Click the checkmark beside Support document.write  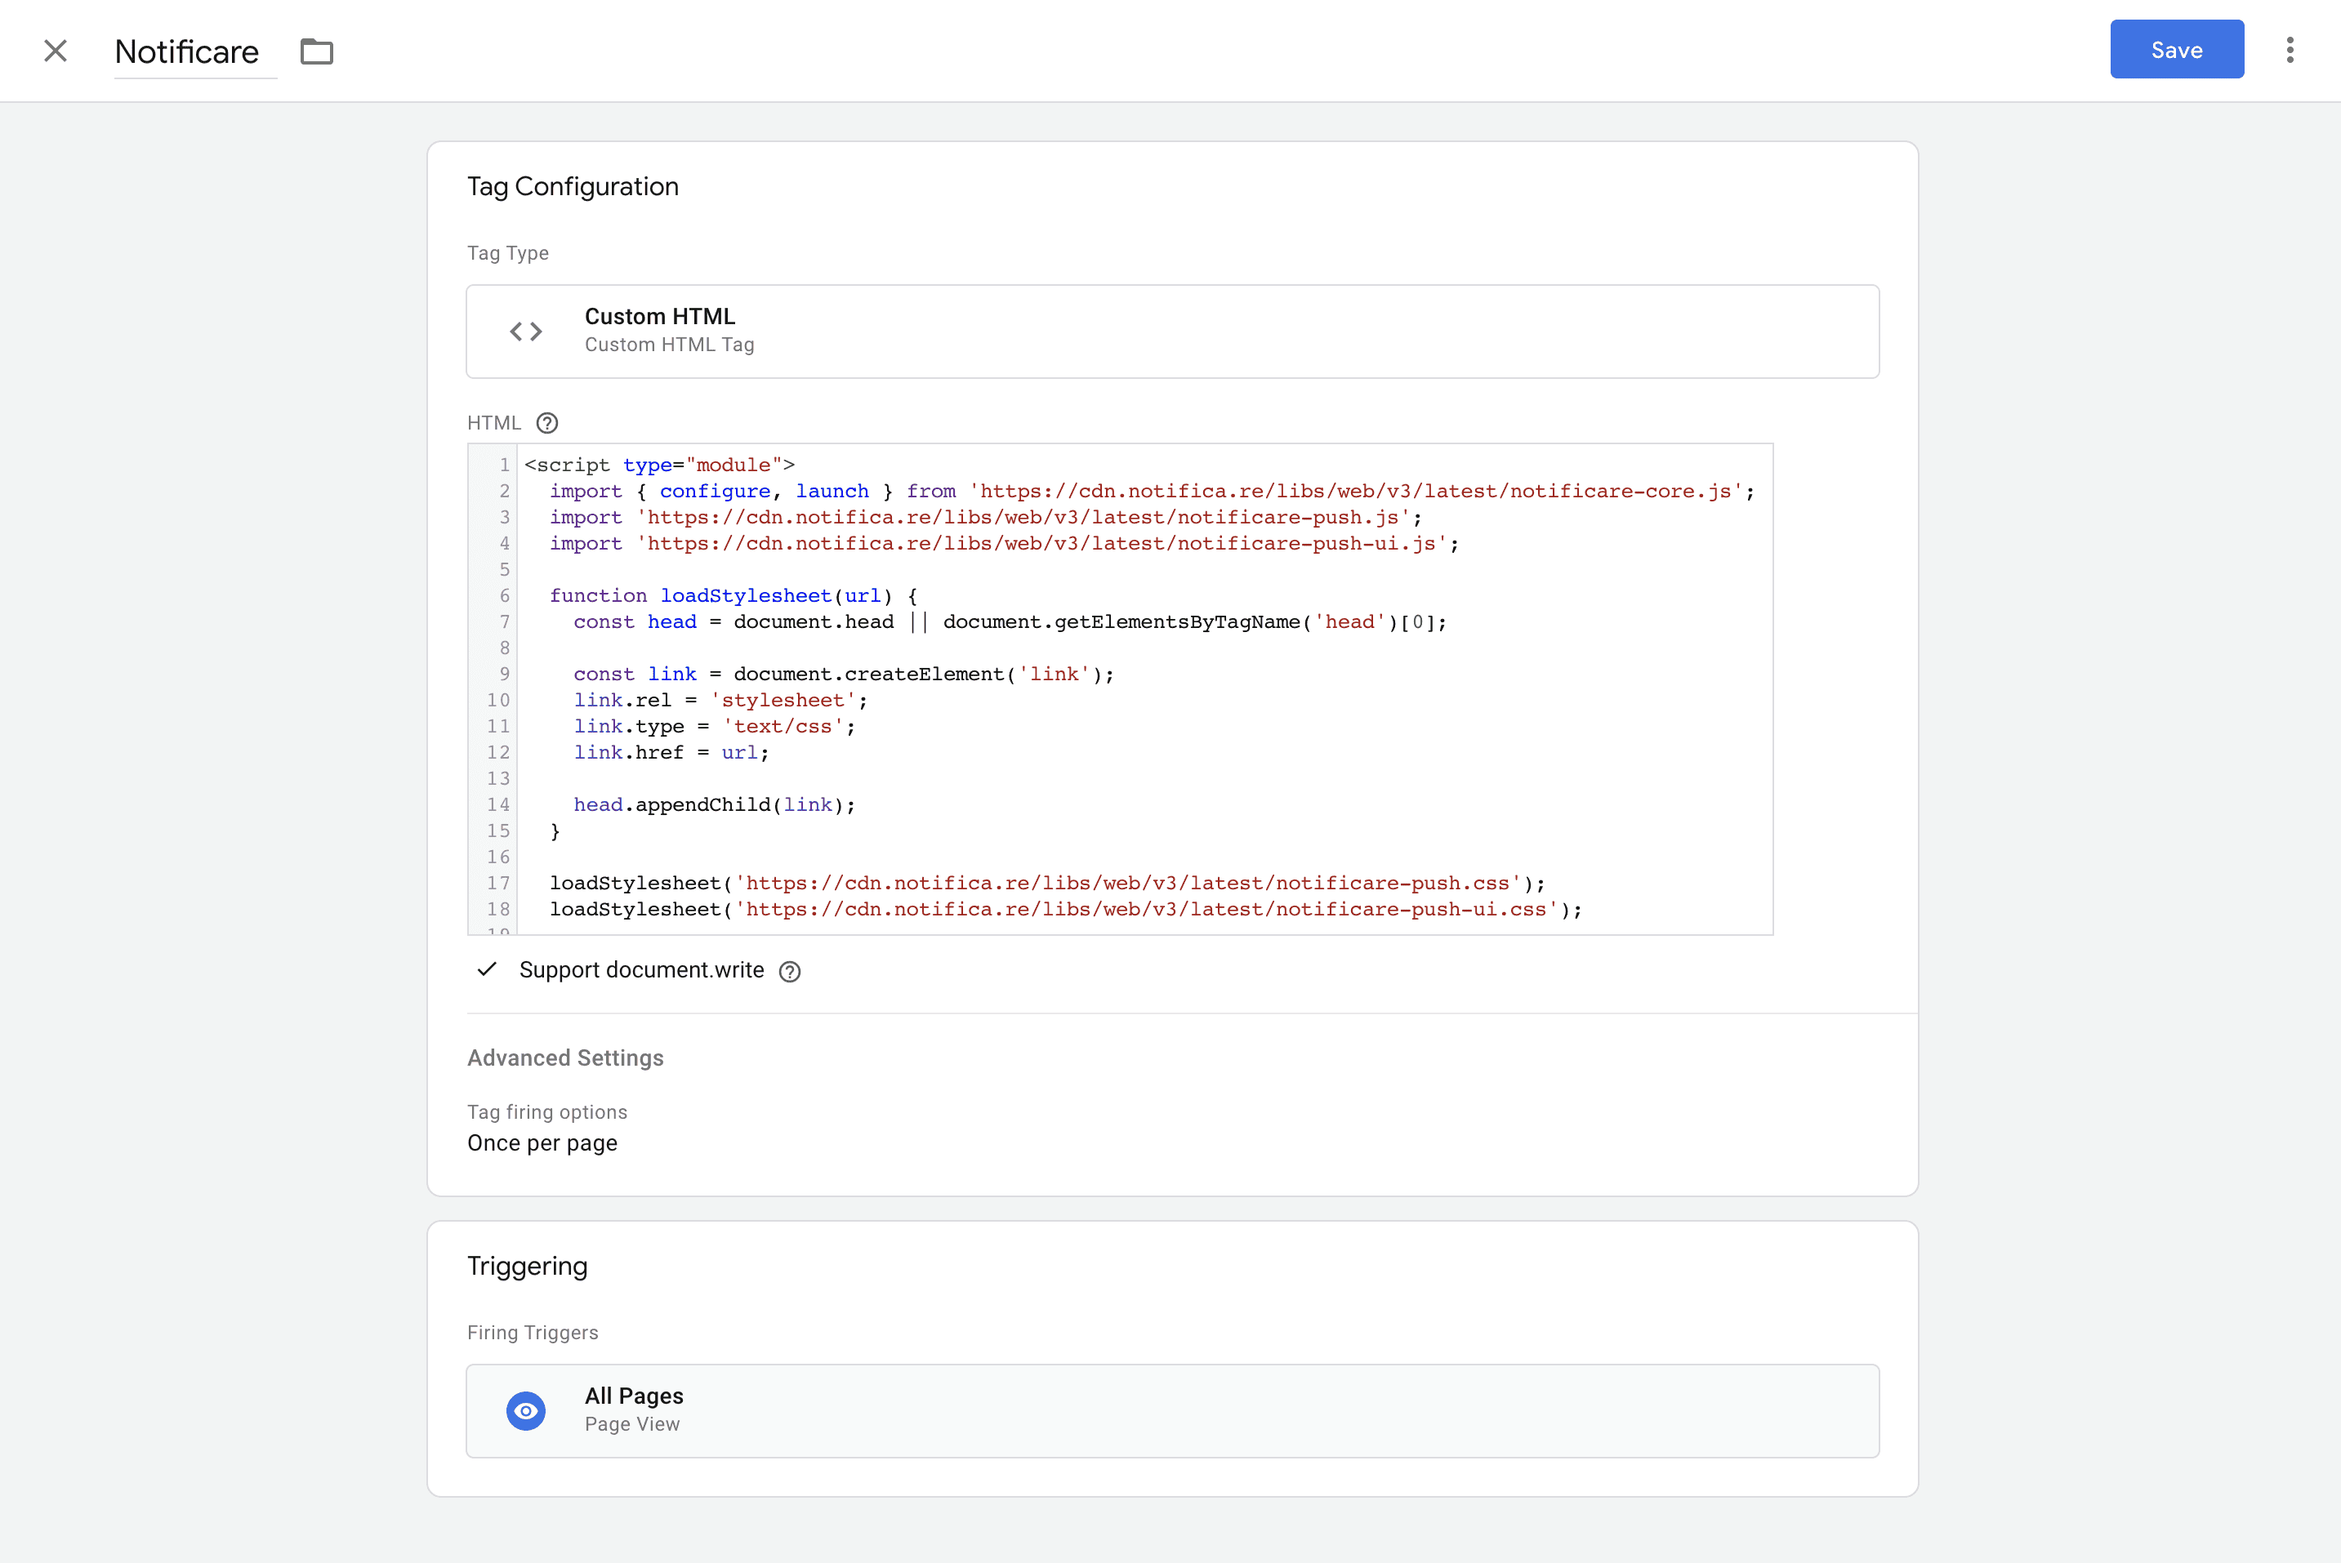(487, 969)
